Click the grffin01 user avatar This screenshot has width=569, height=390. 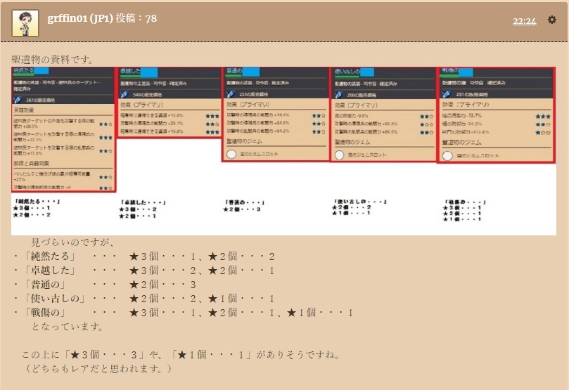click(25, 22)
